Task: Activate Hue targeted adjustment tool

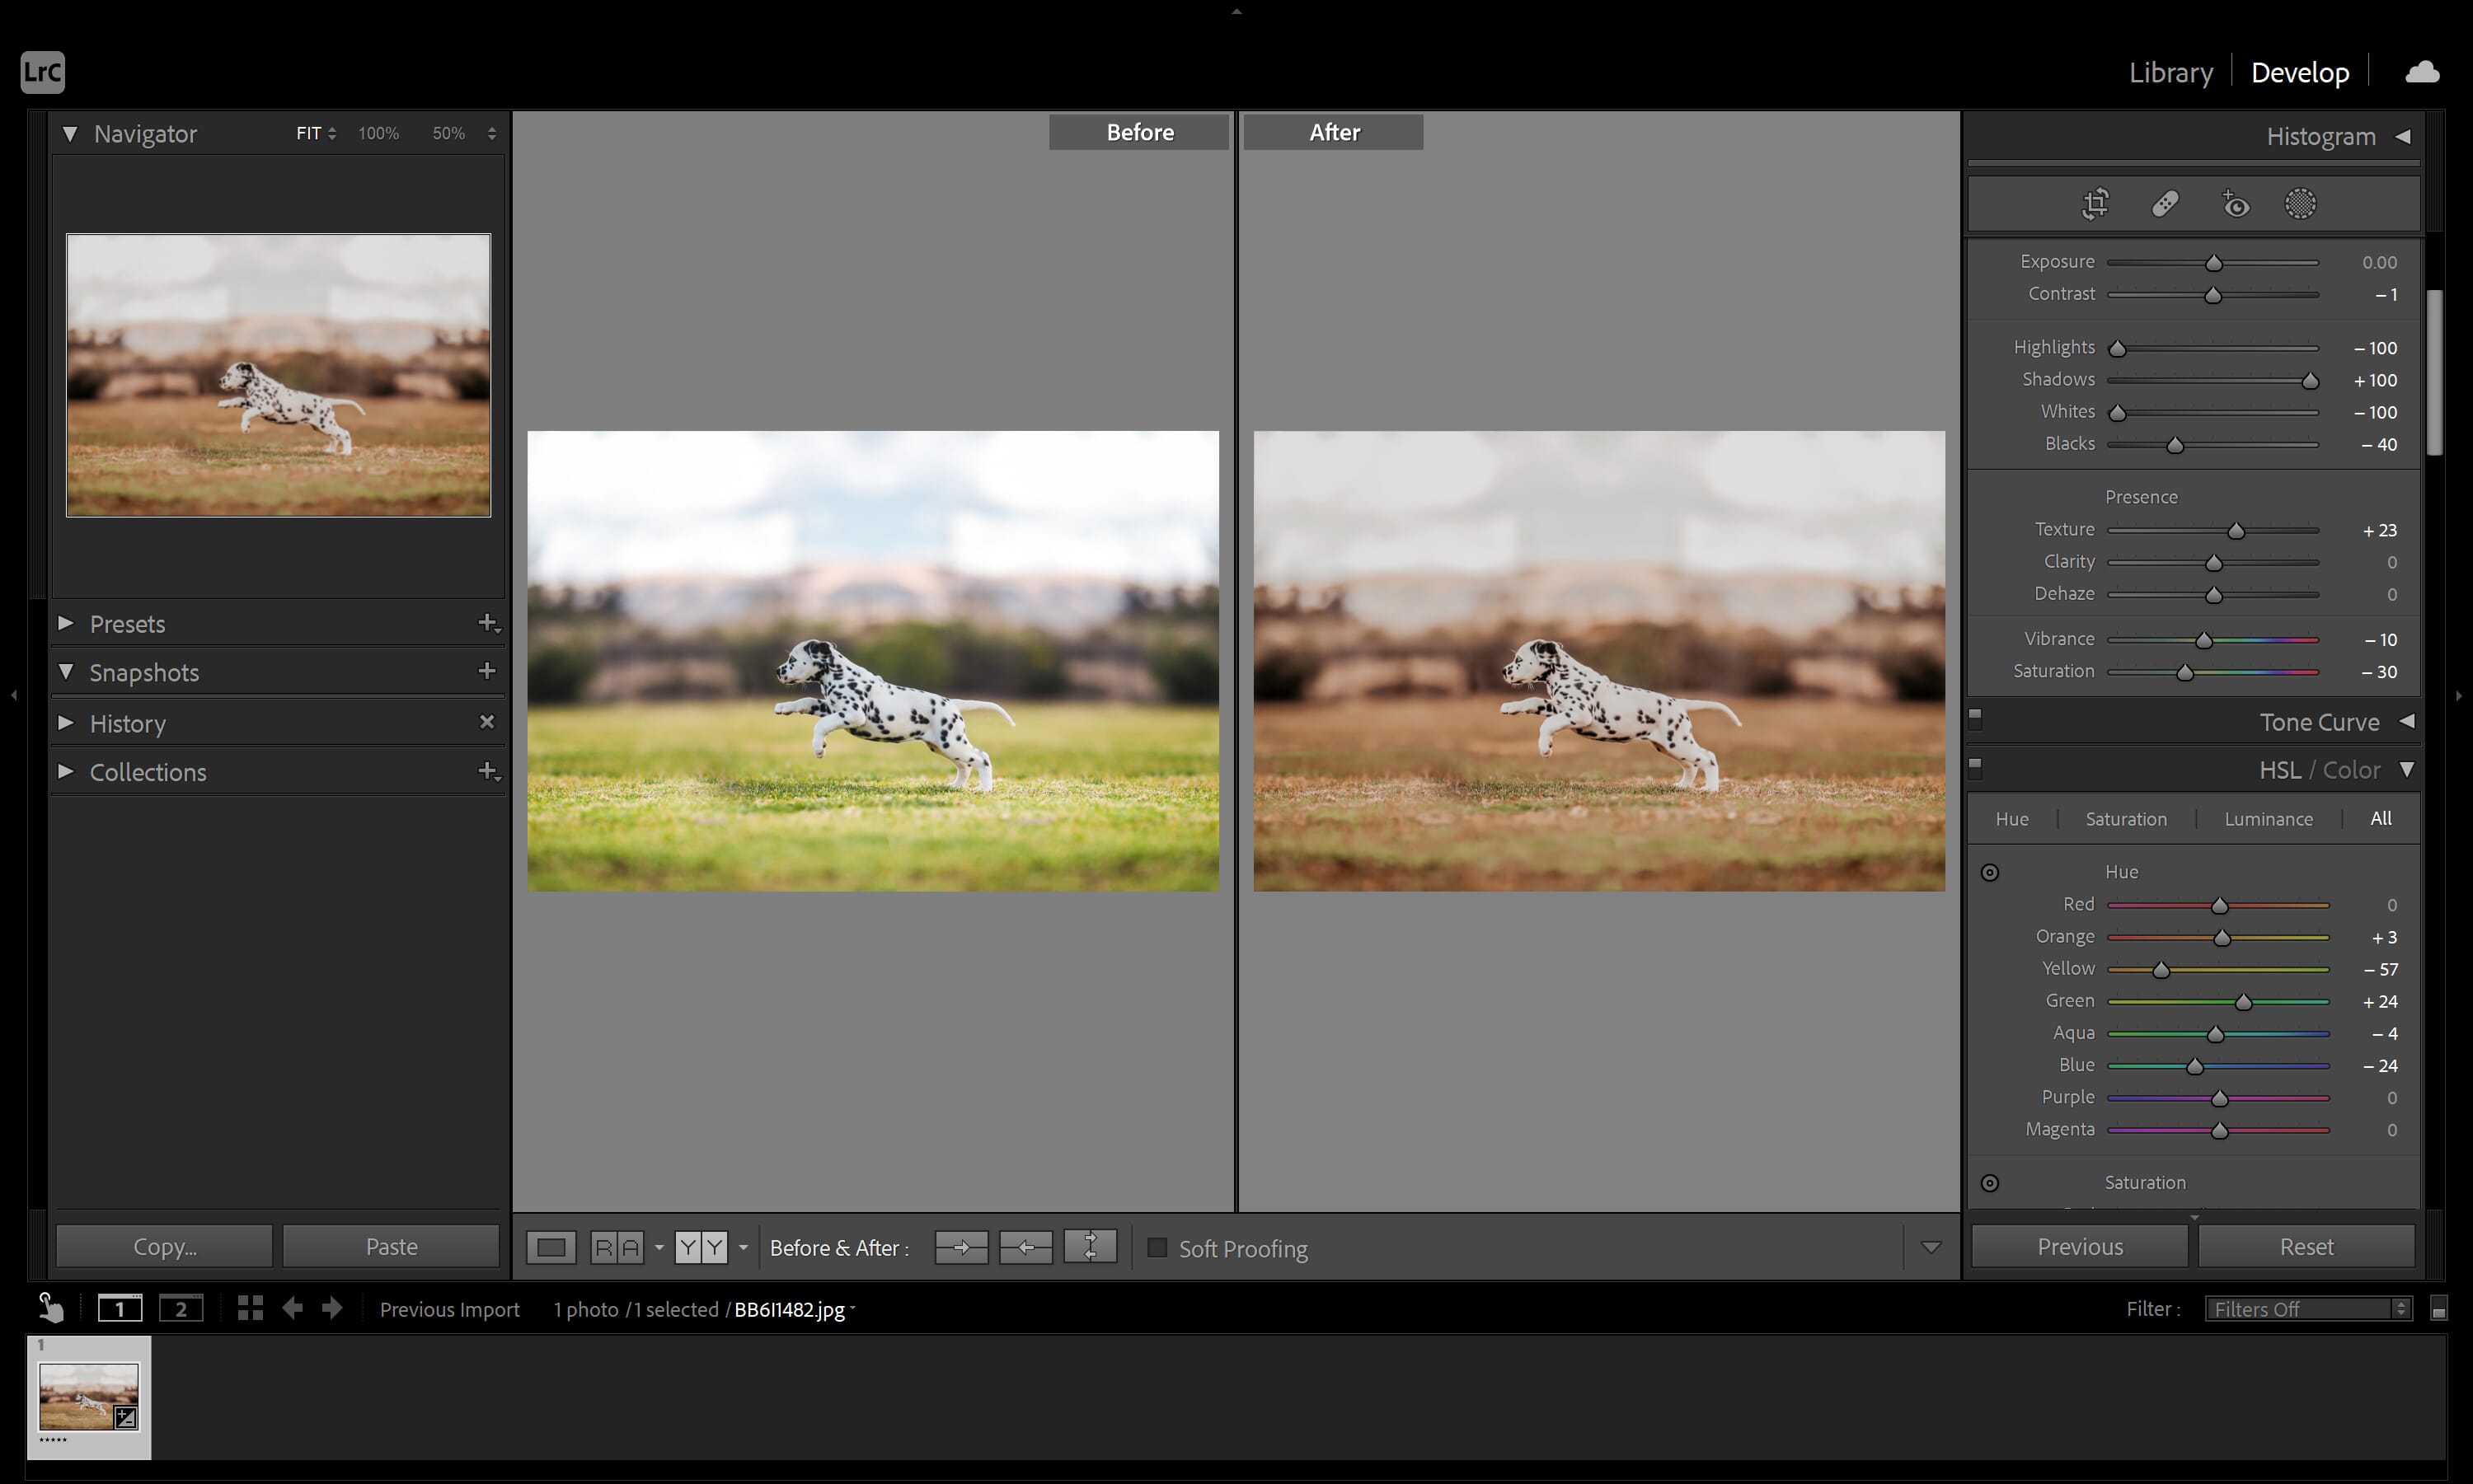Action: pyautogui.click(x=1990, y=872)
